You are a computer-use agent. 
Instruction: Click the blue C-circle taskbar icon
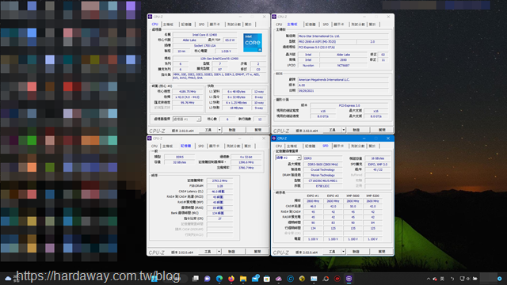click(x=291, y=279)
